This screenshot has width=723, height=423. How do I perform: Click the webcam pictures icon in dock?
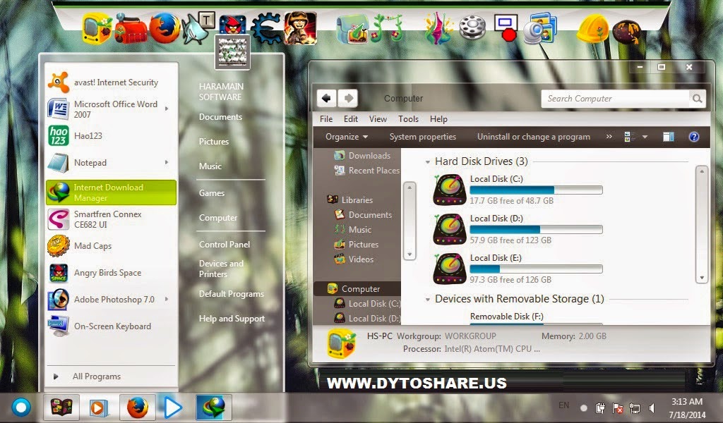click(x=539, y=28)
